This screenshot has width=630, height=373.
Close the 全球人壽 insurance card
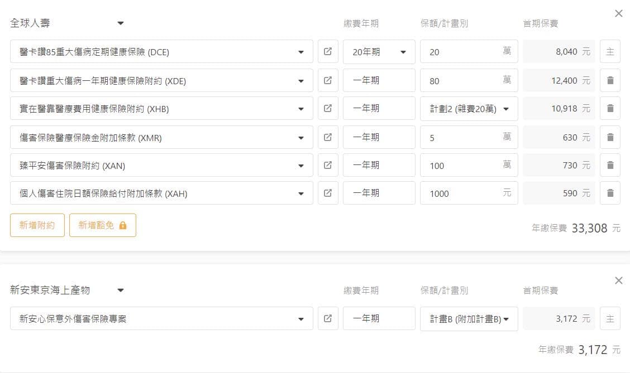pyautogui.click(x=618, y=13)
